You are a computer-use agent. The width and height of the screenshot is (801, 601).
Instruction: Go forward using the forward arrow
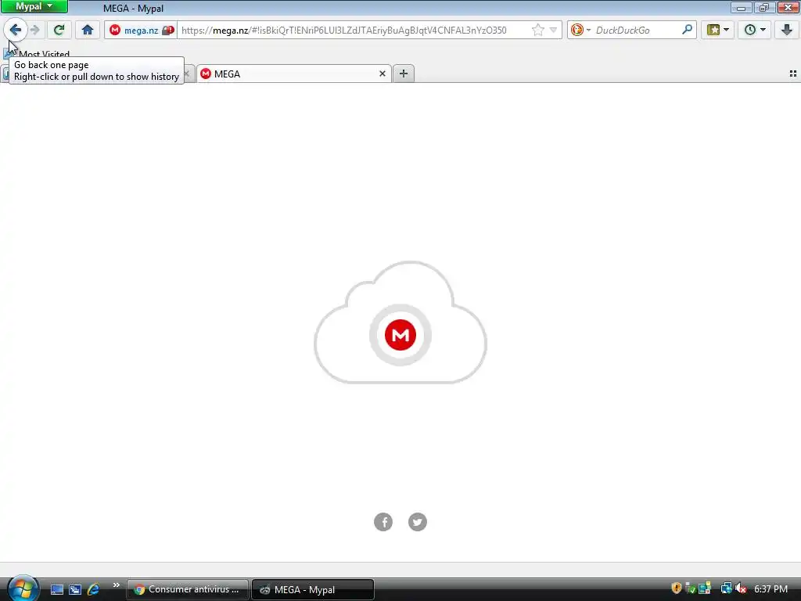pos(35,30)
